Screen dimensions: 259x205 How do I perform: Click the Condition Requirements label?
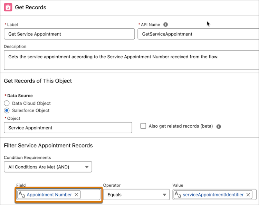tap(27, 157)
